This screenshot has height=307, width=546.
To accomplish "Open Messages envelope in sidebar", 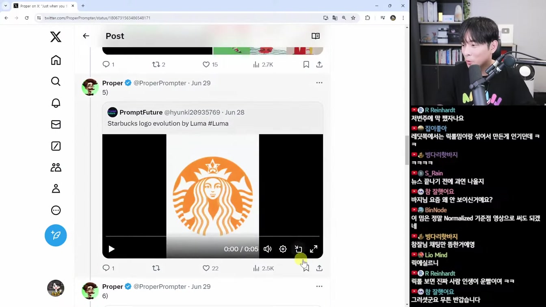I will [x=56, y=125].
